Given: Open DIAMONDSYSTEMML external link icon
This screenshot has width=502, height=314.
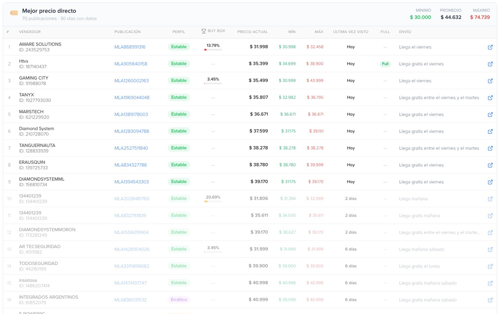Looking at the screenshot, I should [x=490, y=182].
